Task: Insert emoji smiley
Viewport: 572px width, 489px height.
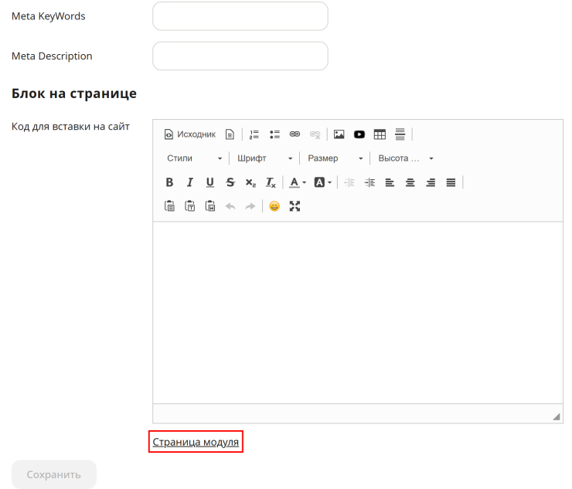Action: [274, 206]
